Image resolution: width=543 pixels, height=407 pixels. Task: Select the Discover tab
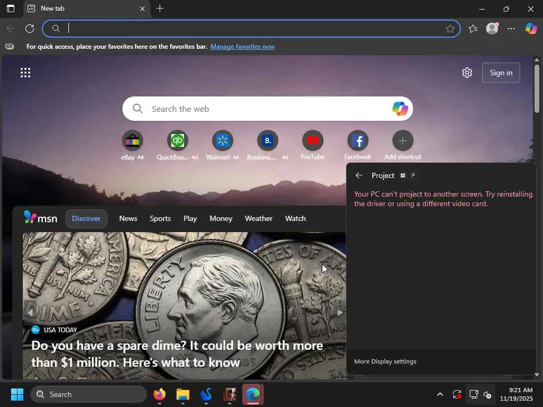pyautogui.click(x=86, y=219)
